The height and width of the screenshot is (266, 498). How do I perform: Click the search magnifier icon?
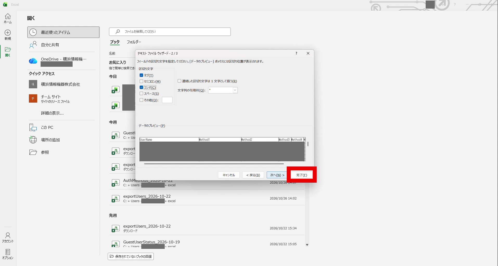(118, 31)
